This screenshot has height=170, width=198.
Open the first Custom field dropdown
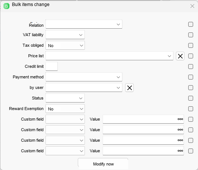(x=65, y=119)
